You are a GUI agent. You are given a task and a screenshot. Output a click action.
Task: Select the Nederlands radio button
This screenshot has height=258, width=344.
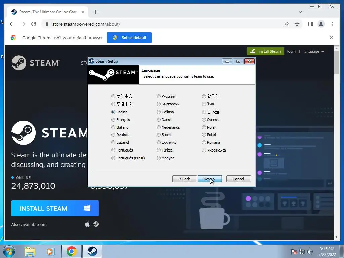(159, 127)
